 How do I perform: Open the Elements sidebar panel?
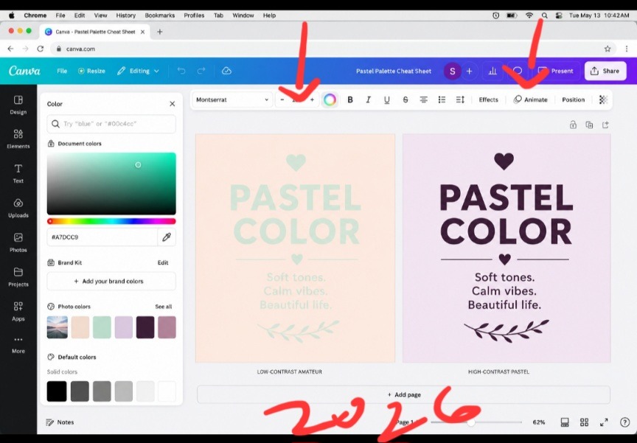[x=18, y=139]
